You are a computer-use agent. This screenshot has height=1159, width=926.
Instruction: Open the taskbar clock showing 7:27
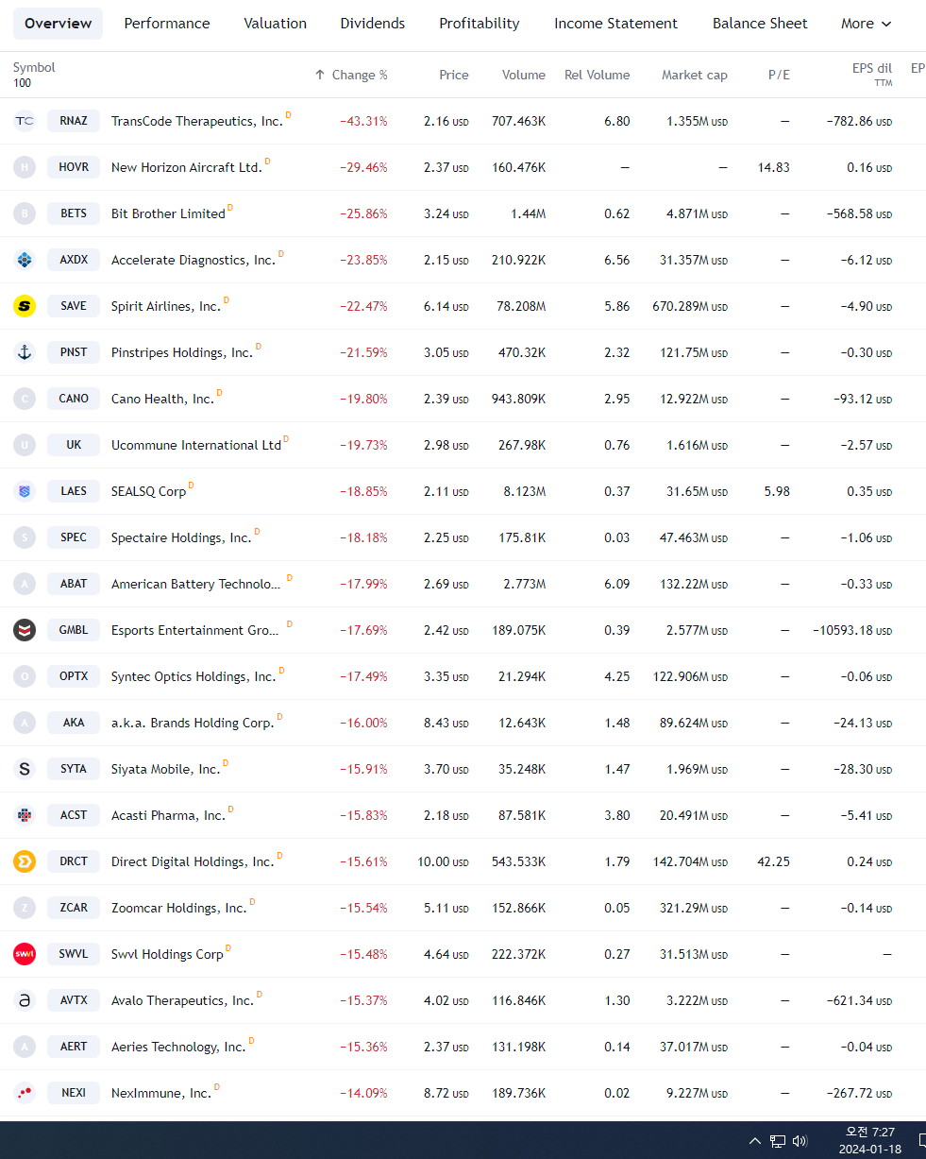coord(869,1140)
